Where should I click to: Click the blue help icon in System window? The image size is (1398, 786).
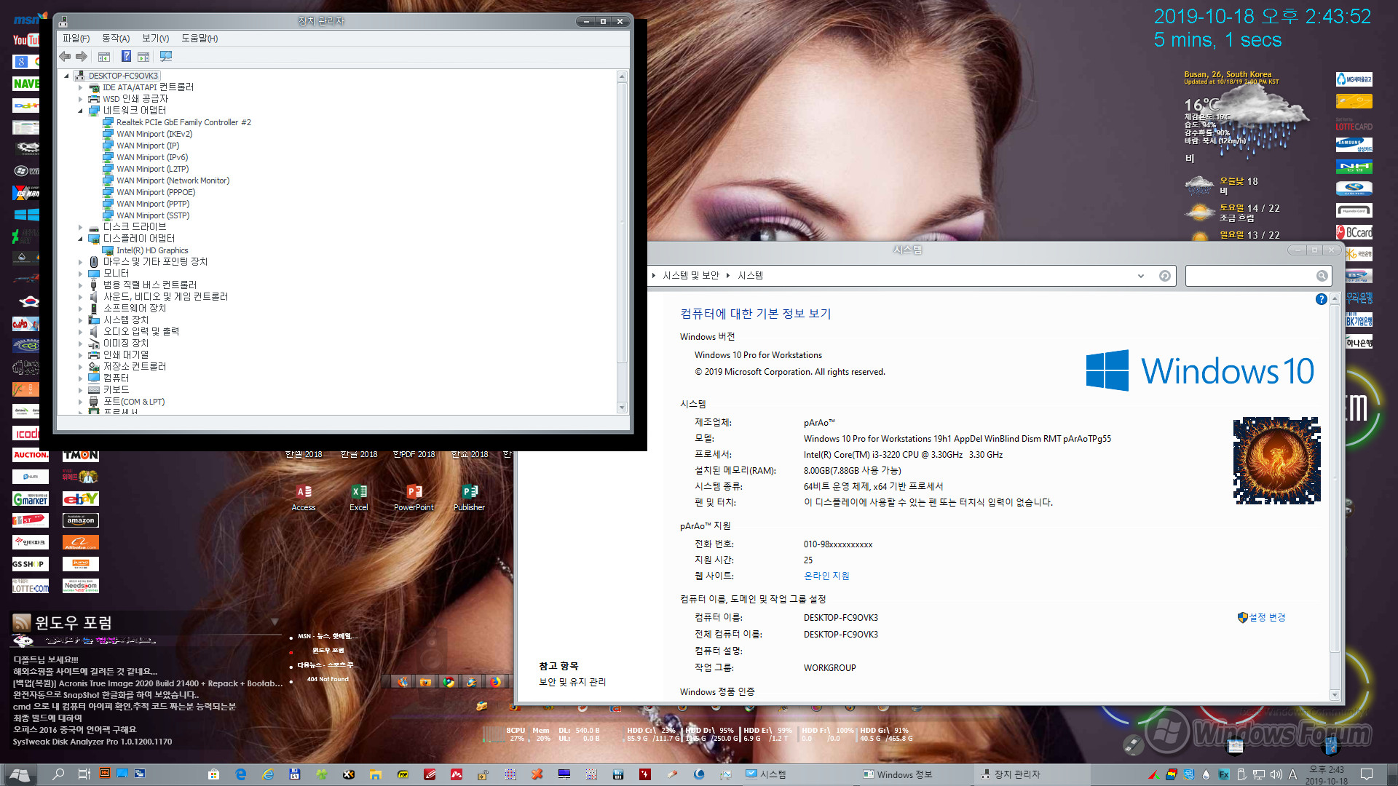pyautogui.click(x=1321, y=299)
